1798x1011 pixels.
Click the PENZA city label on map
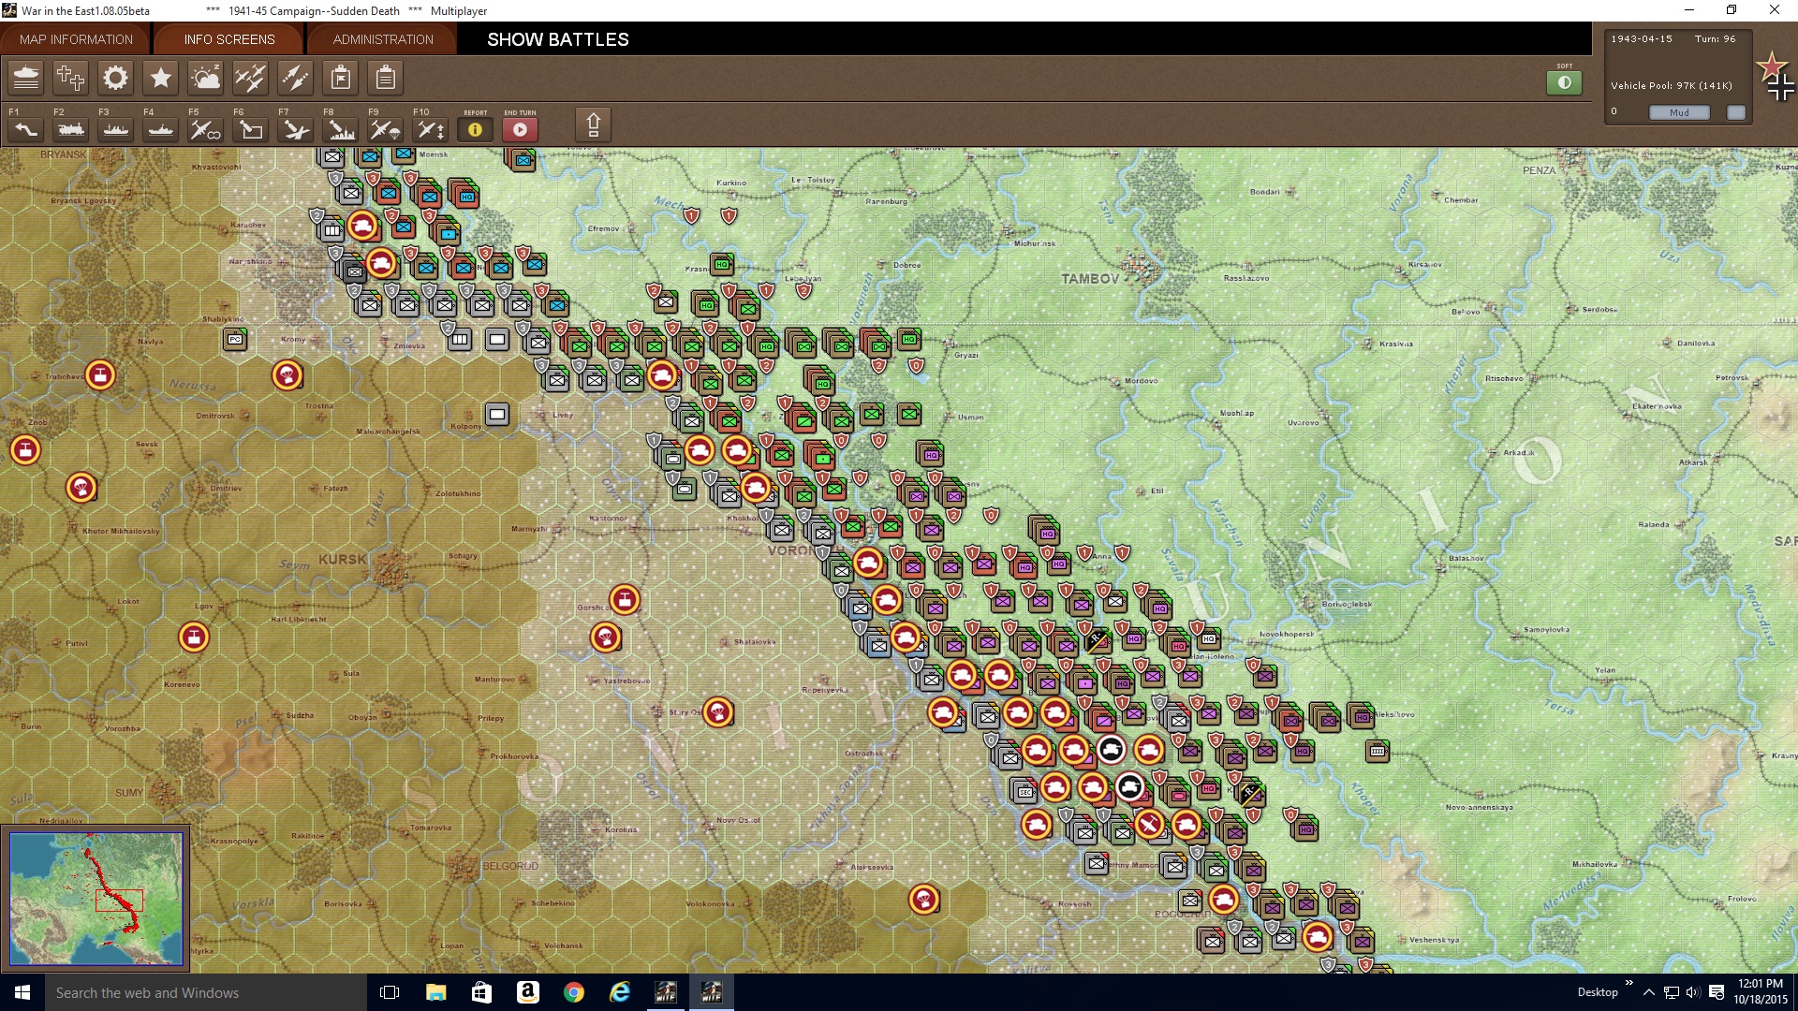click(1539, 170)
